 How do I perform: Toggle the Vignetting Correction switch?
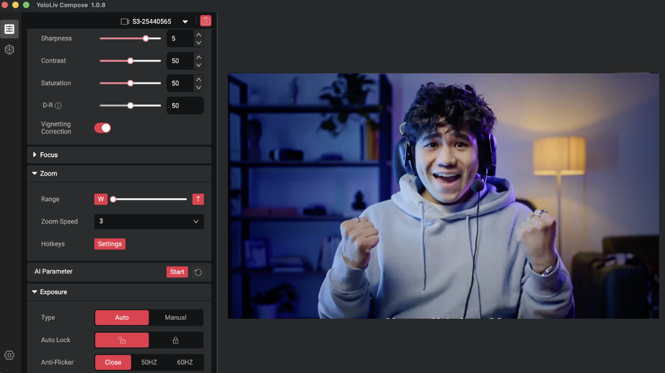pos(103,128)
